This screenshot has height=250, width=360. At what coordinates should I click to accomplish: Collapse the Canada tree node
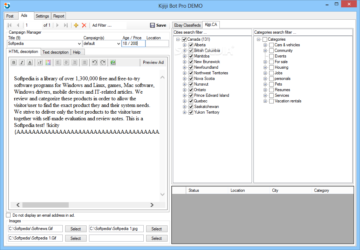point(178,40)
